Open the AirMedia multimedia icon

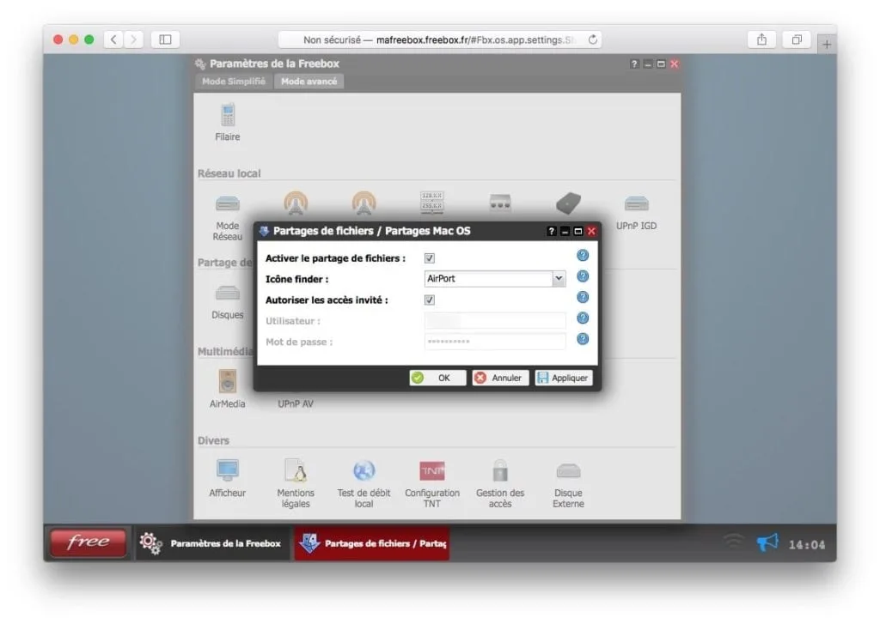pos(227,389)
